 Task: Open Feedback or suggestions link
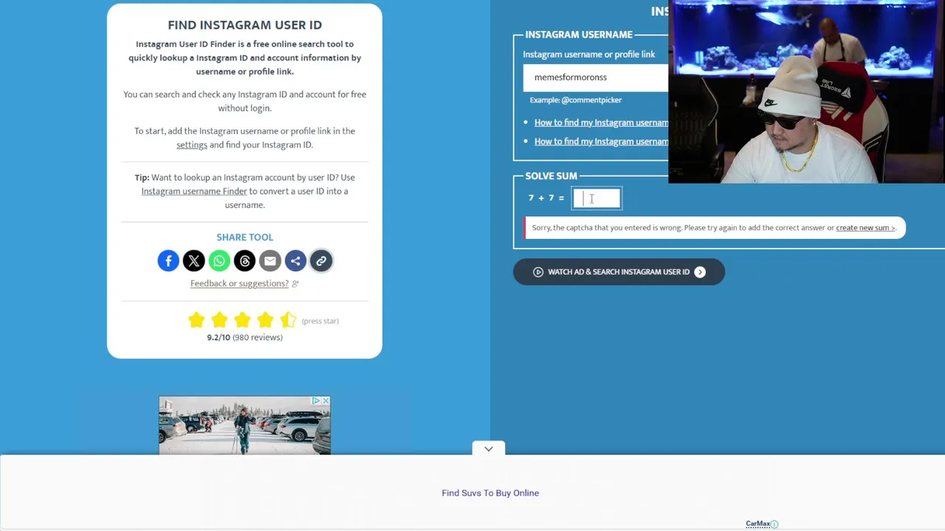tap(239, 283)
